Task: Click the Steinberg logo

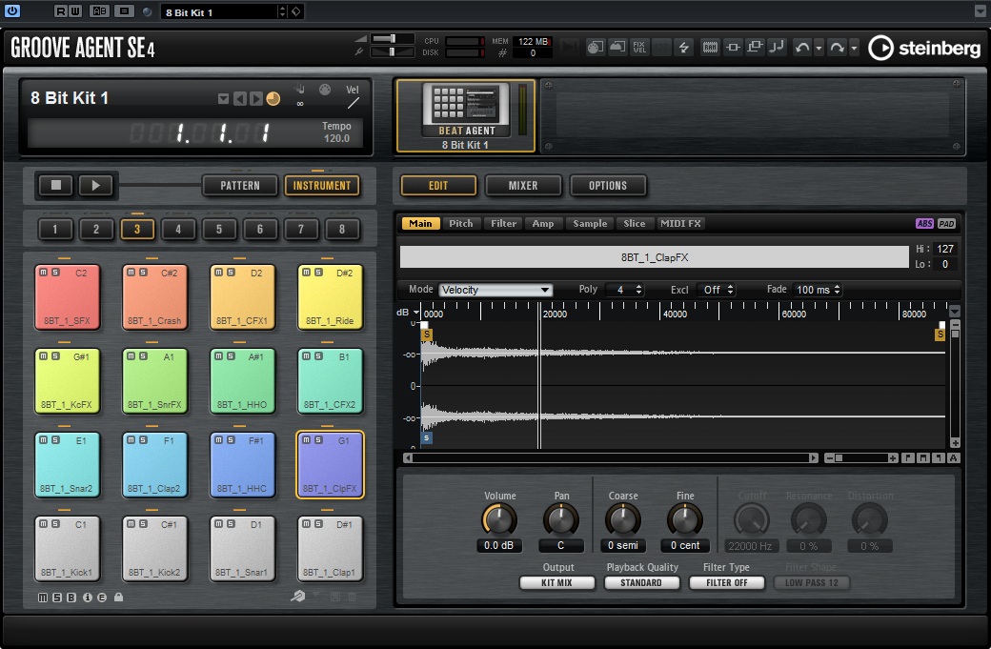Action: (924, 48)
